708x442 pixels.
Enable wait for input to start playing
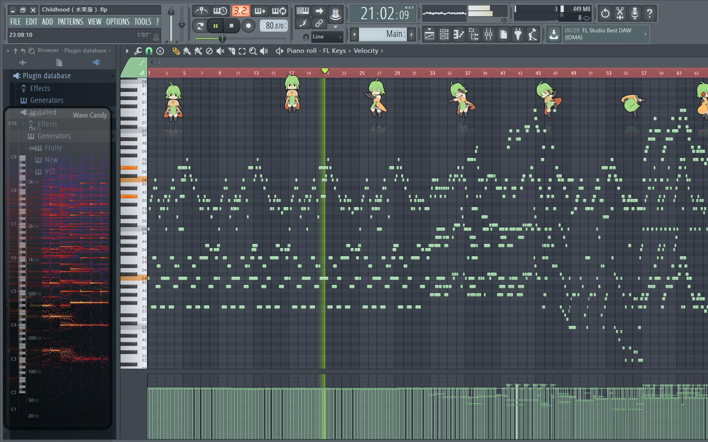pyautogui.click(x=220, y=11)
